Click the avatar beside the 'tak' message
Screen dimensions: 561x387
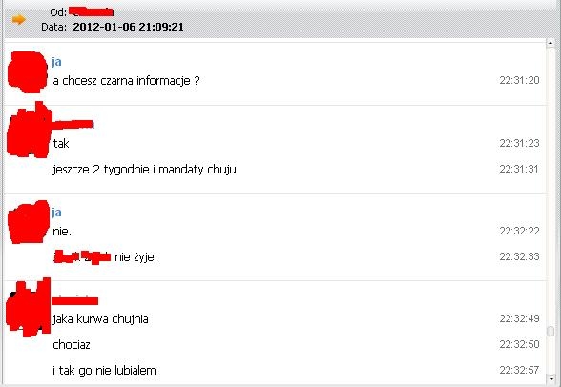[x=30, y=131]
